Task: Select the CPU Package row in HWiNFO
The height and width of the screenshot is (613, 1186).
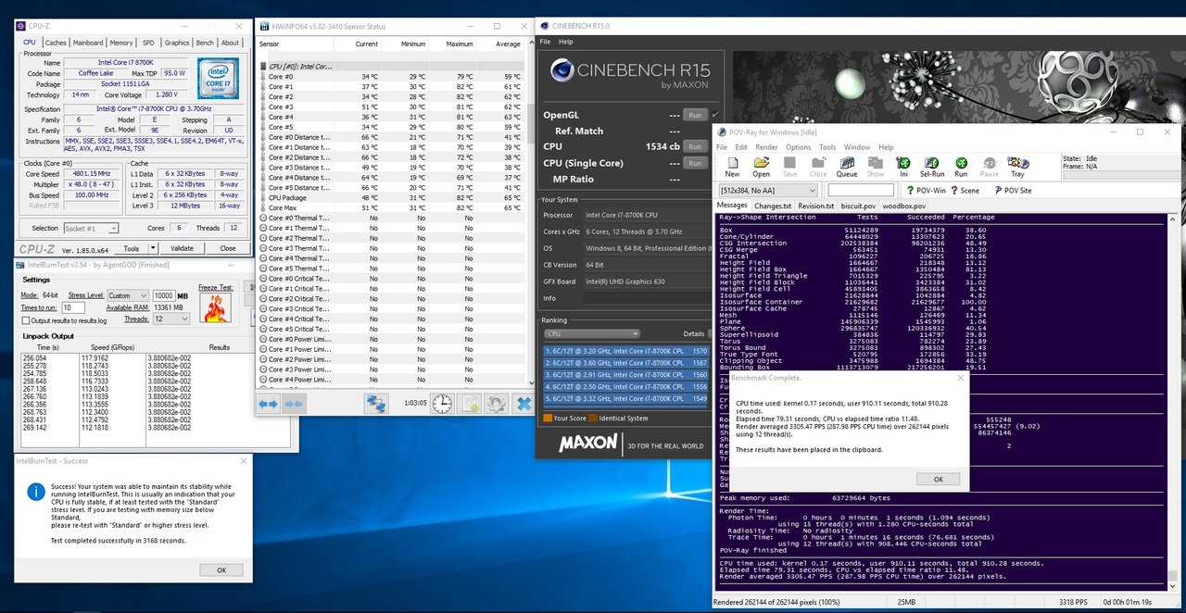Action: tap(390, 197)
